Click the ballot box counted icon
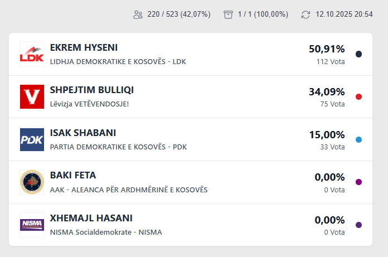The height and width of the screenshot is (257, 388). pos(227,14)
